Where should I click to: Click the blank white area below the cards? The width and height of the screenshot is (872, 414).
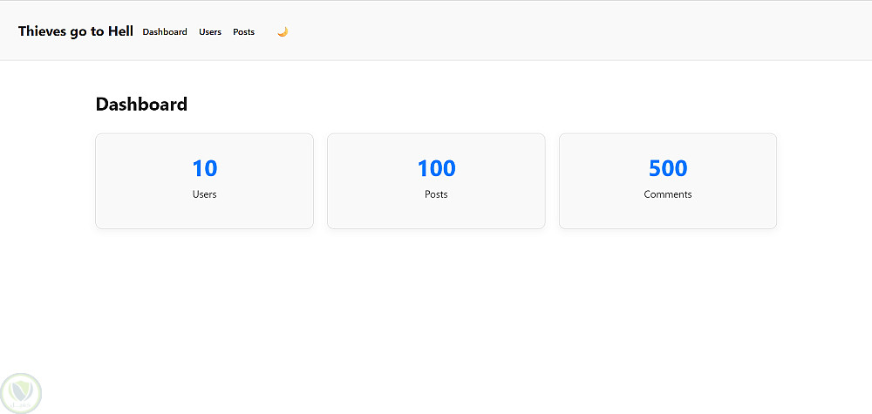point(436,322)
